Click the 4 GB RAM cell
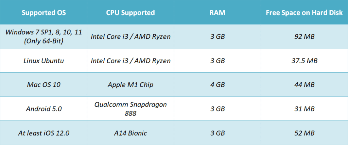Screen dimensions: 348x145 [217, 84]
